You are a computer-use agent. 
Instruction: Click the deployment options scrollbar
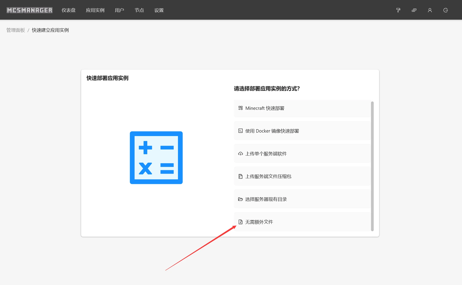[372, 166]
